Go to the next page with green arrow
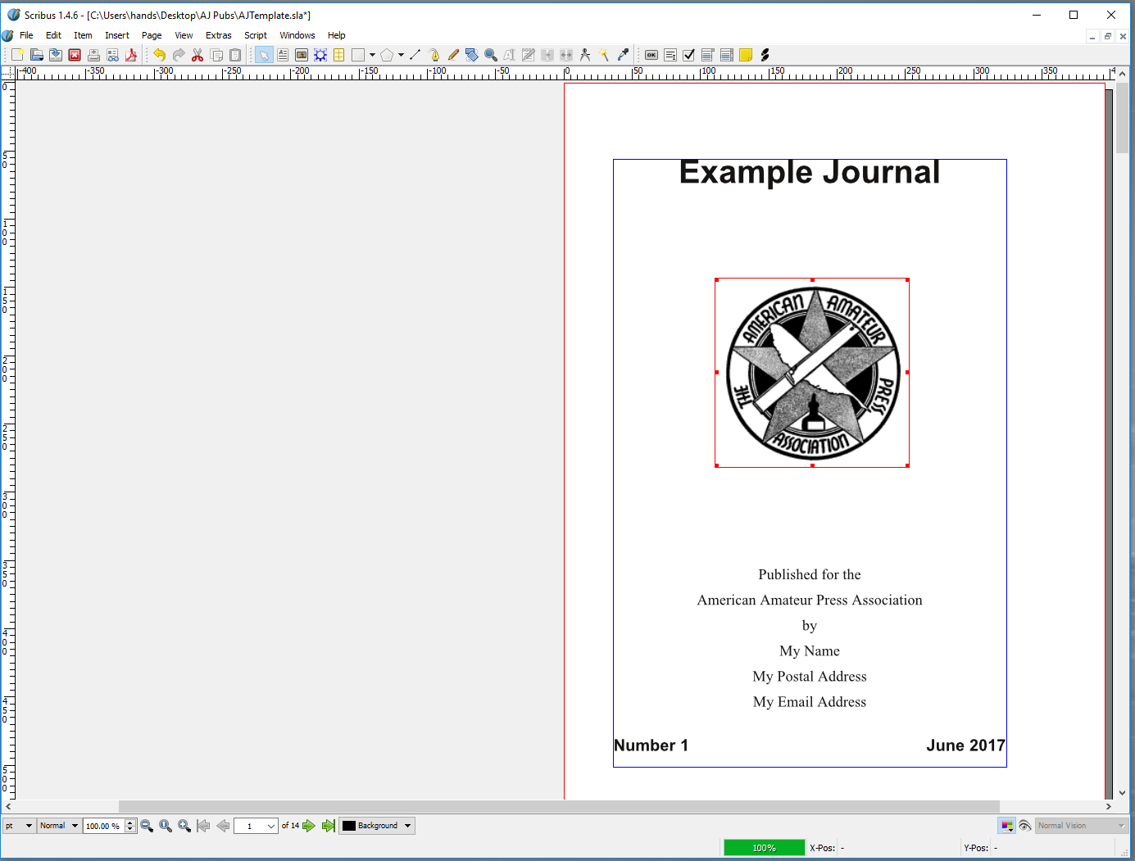This screenshot has width=1135, height=861. 309,826
